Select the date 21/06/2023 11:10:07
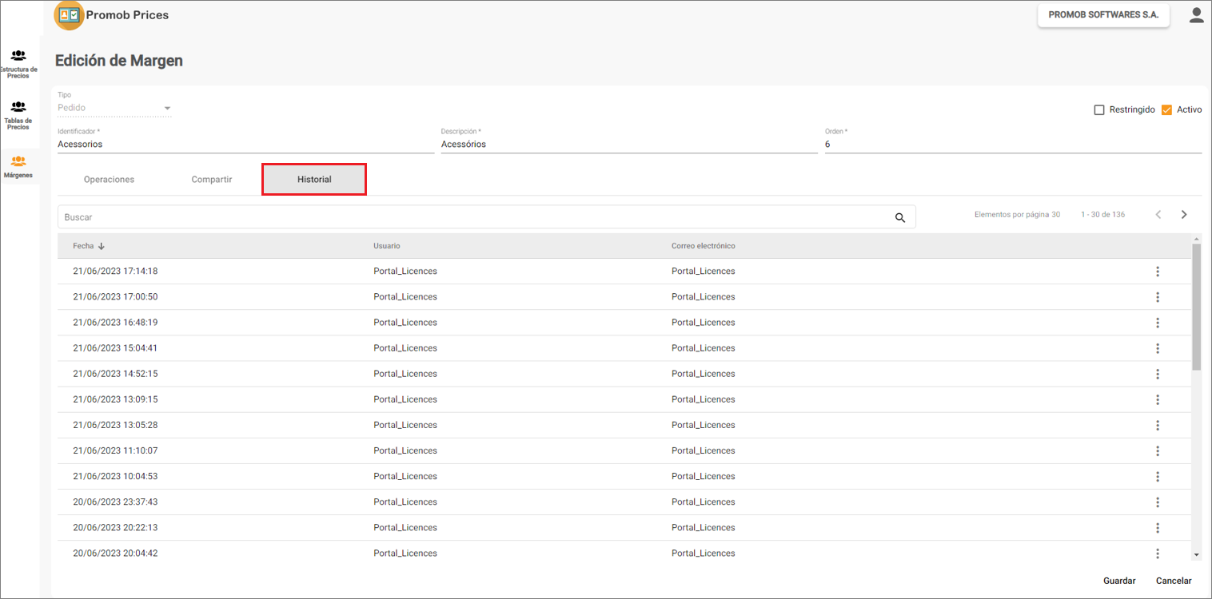This screenshot has height=599, width=1212. [x=115, y=450]
